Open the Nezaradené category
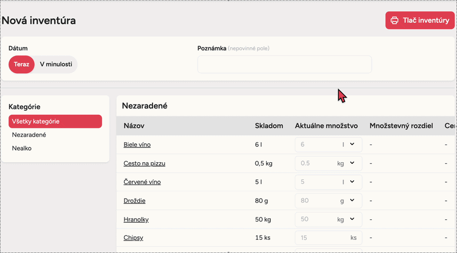457x253 pixels. click(29, 135)
